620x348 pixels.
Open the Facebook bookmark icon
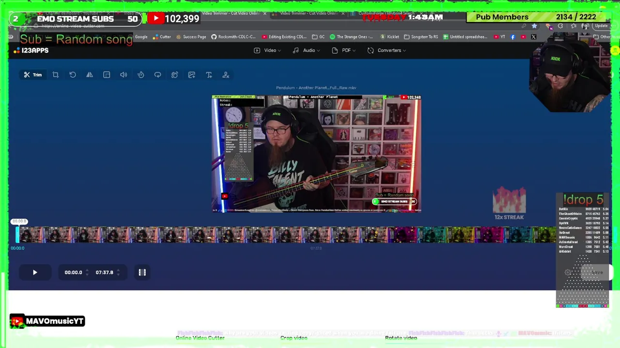pyautogui.click(x=513, y=37)
